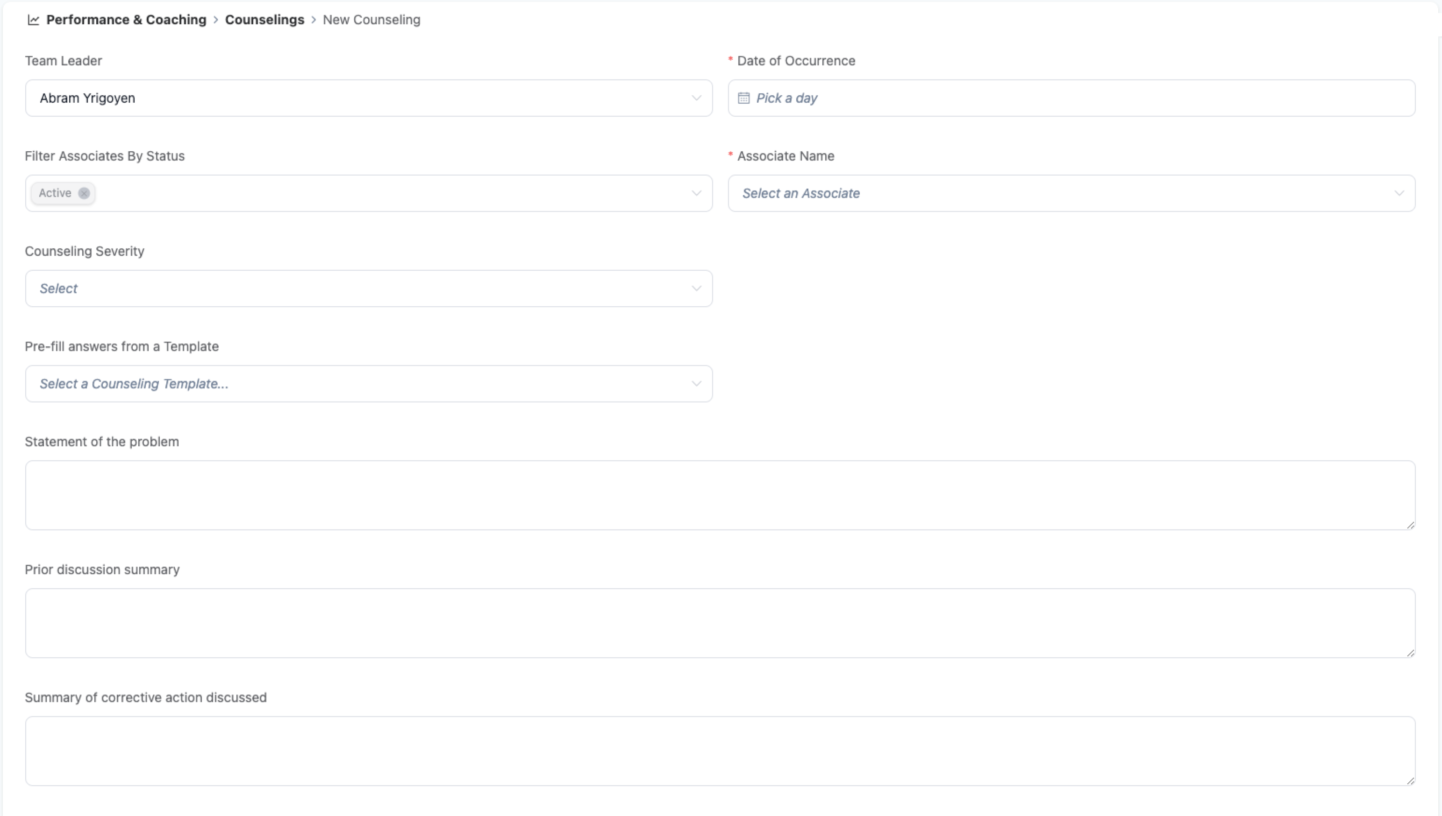The height and width of the screenshot is (816, 1442).
Task: Expand Filter Associates By Status arrow
Action: (x=696, y=193)
